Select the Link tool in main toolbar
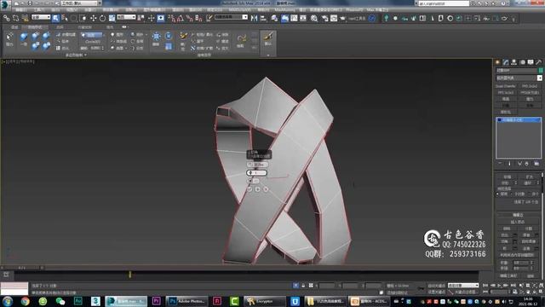This screenshot has height=307, width=545. 7,18
